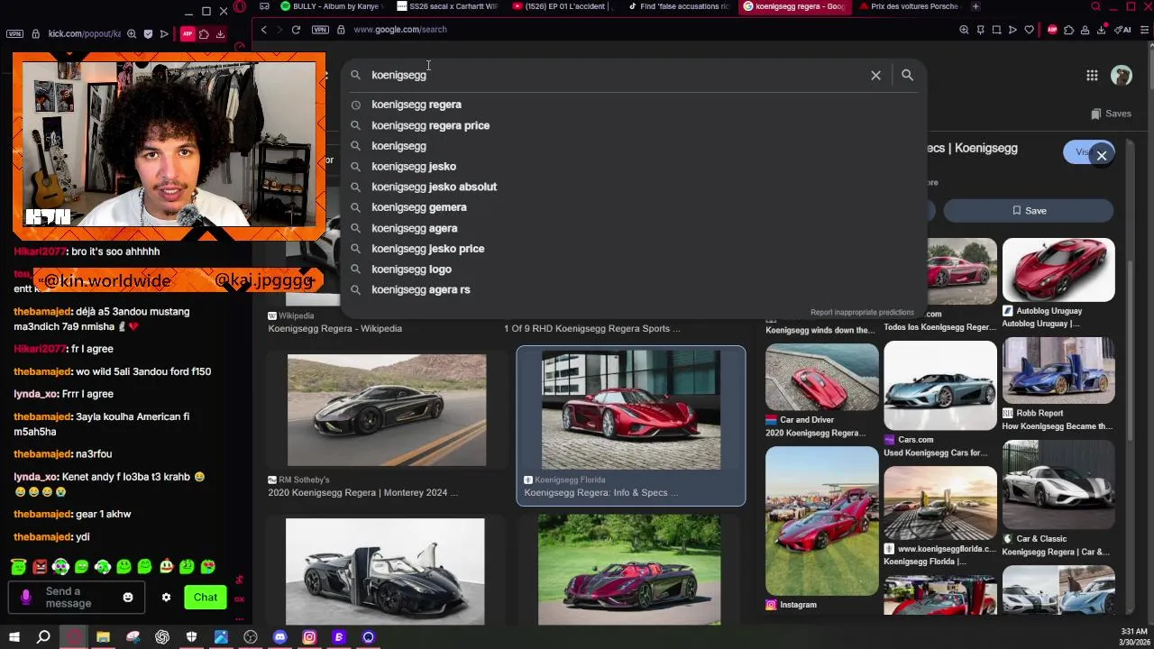Click the Save button in the preview panel
The image size is (1154, 649).
1029,211
